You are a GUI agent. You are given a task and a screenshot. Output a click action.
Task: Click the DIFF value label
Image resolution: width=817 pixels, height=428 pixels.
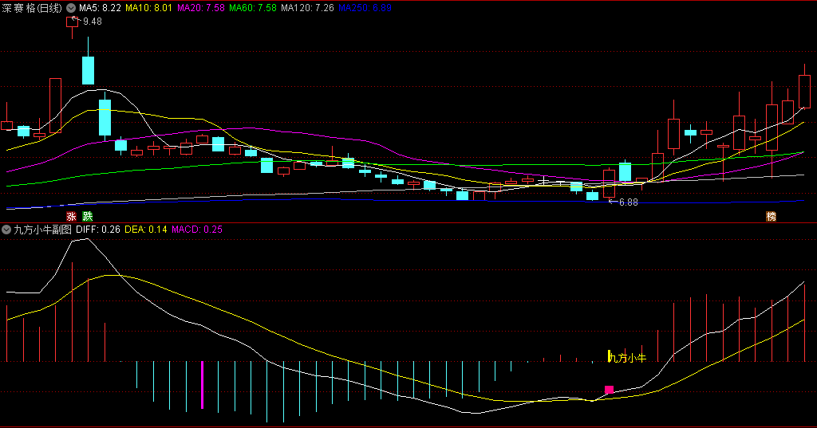point(98,230)
